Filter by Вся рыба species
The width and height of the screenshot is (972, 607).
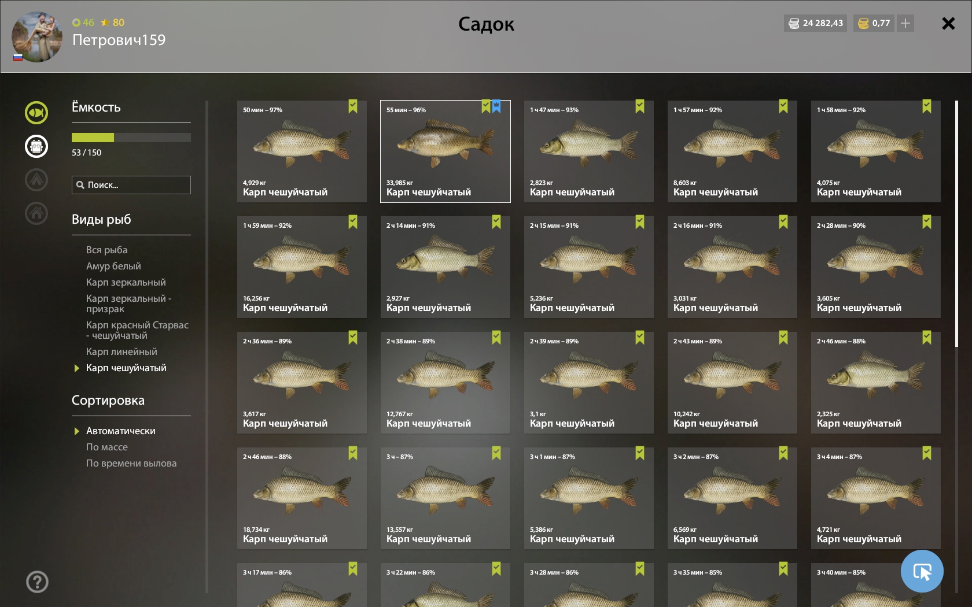click(107, 250)
